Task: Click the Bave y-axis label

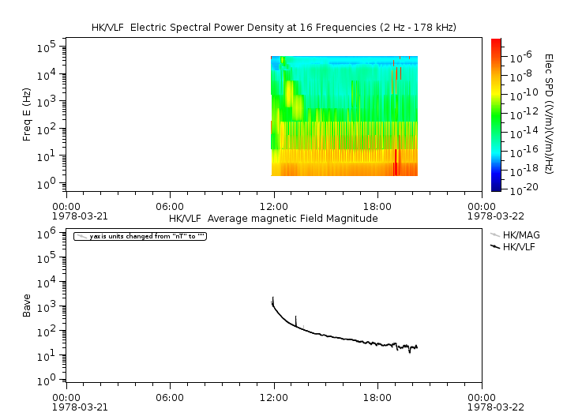Action: tap(27, 306)
